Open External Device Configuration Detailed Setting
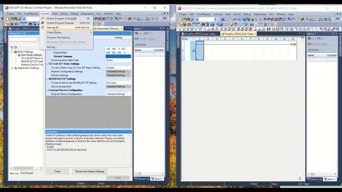 tap(118, 94)
